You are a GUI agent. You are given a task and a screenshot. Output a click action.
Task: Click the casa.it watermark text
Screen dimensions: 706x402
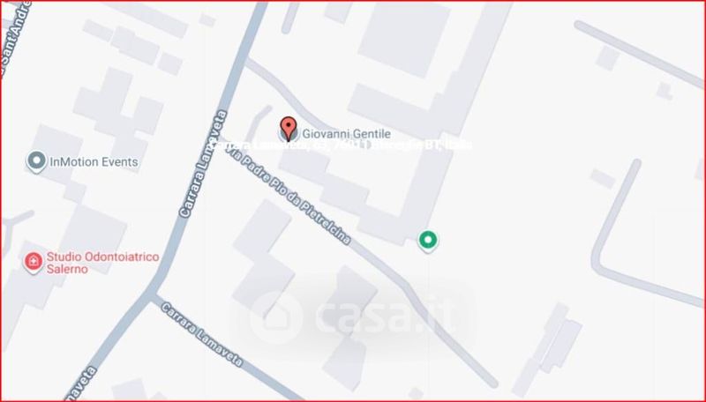[387, 316]
